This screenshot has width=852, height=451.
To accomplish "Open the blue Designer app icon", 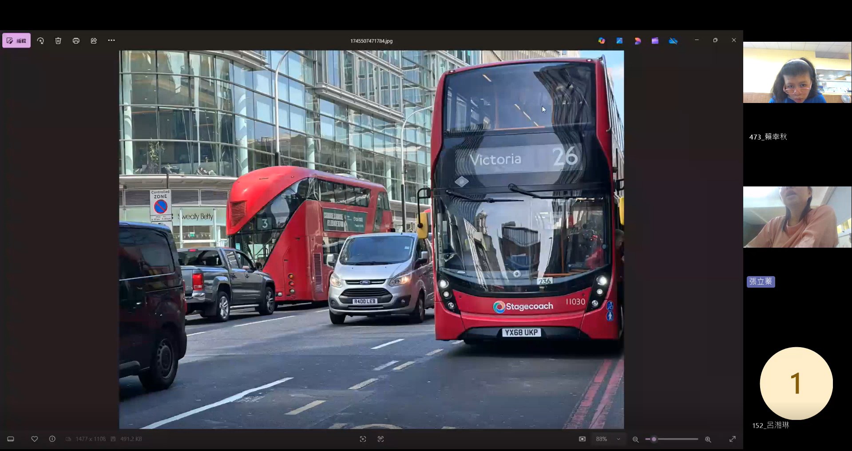I will 619,40.
